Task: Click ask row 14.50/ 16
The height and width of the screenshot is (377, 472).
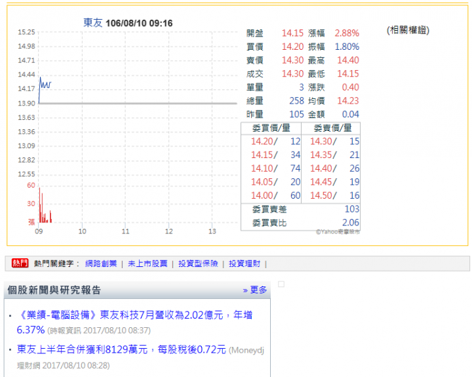Action: pyautogui.click(x=335, y=195)
